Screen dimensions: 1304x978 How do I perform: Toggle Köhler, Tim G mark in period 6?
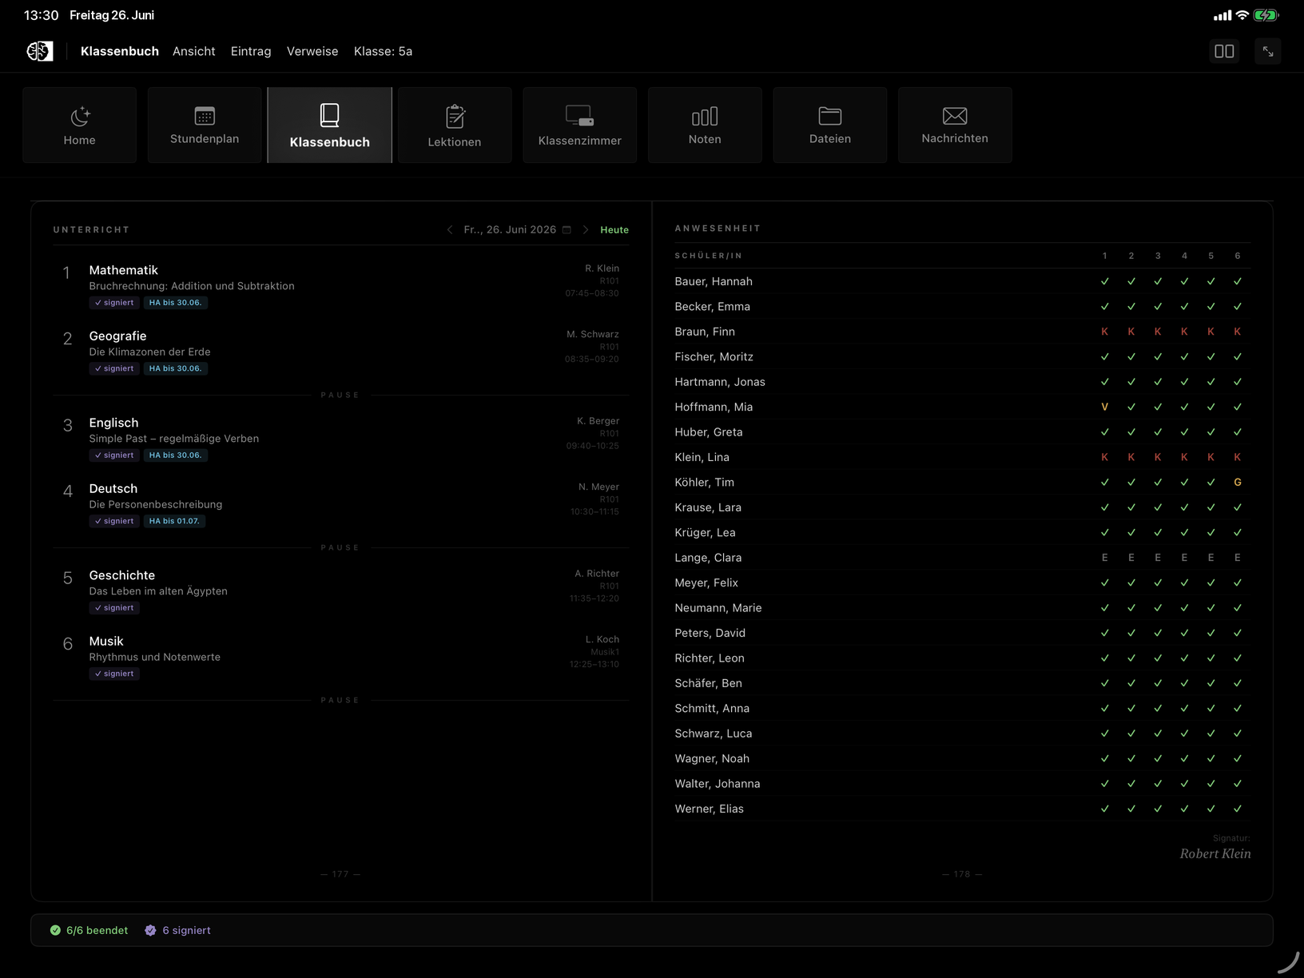[1238, 483]
